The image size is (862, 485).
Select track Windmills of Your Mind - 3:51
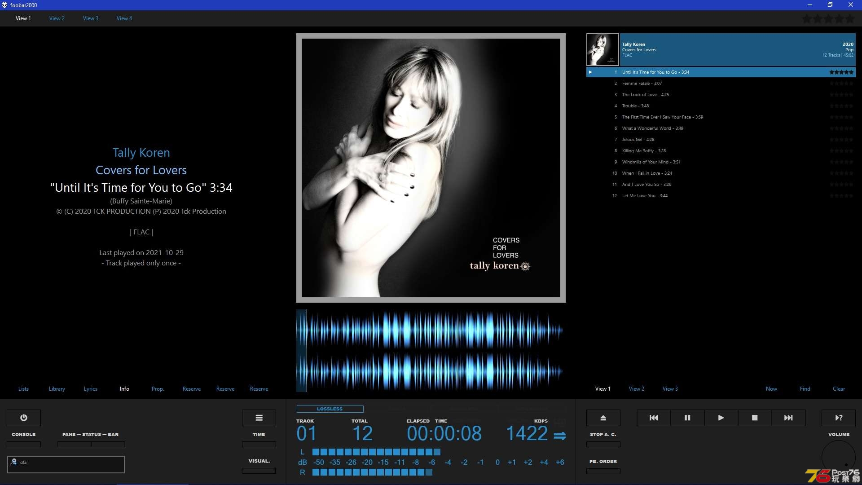point(721,162)
